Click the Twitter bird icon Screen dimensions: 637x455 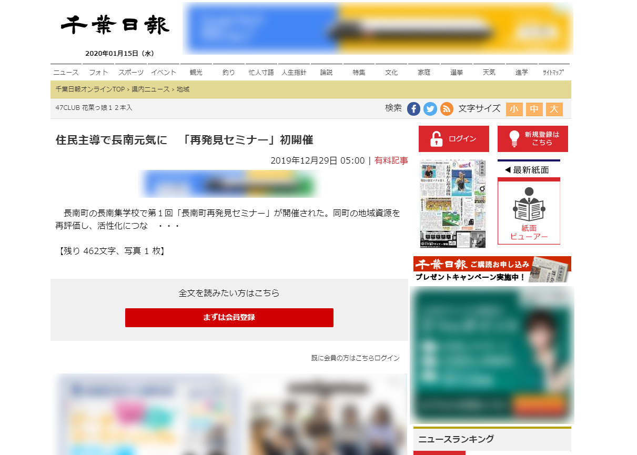[430, 109]
